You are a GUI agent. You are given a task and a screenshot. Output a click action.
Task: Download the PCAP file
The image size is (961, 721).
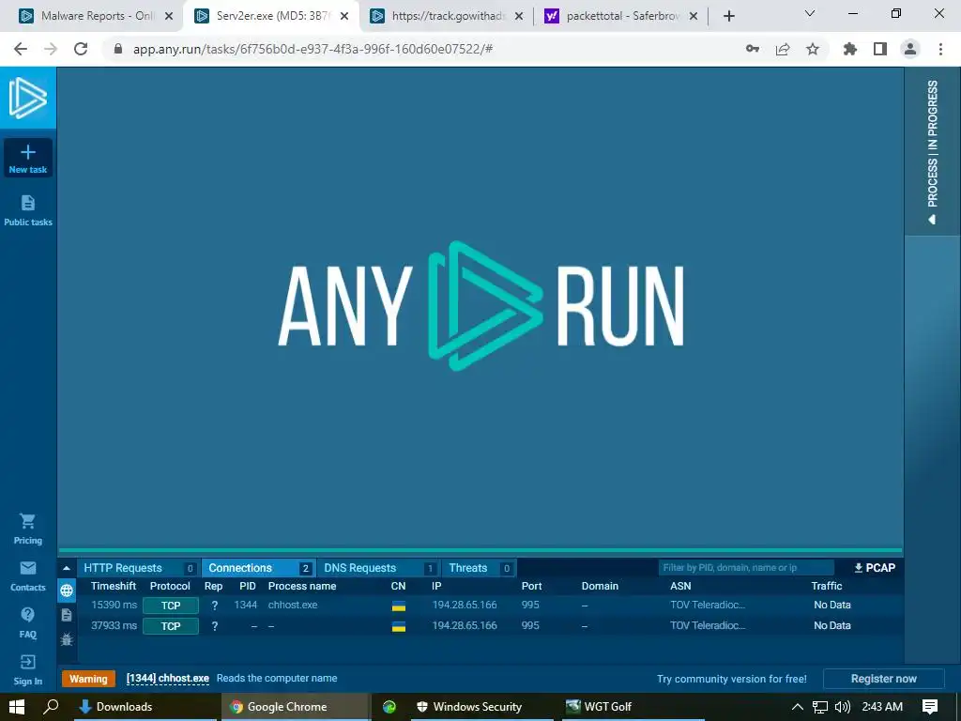[x=875, y=568]
